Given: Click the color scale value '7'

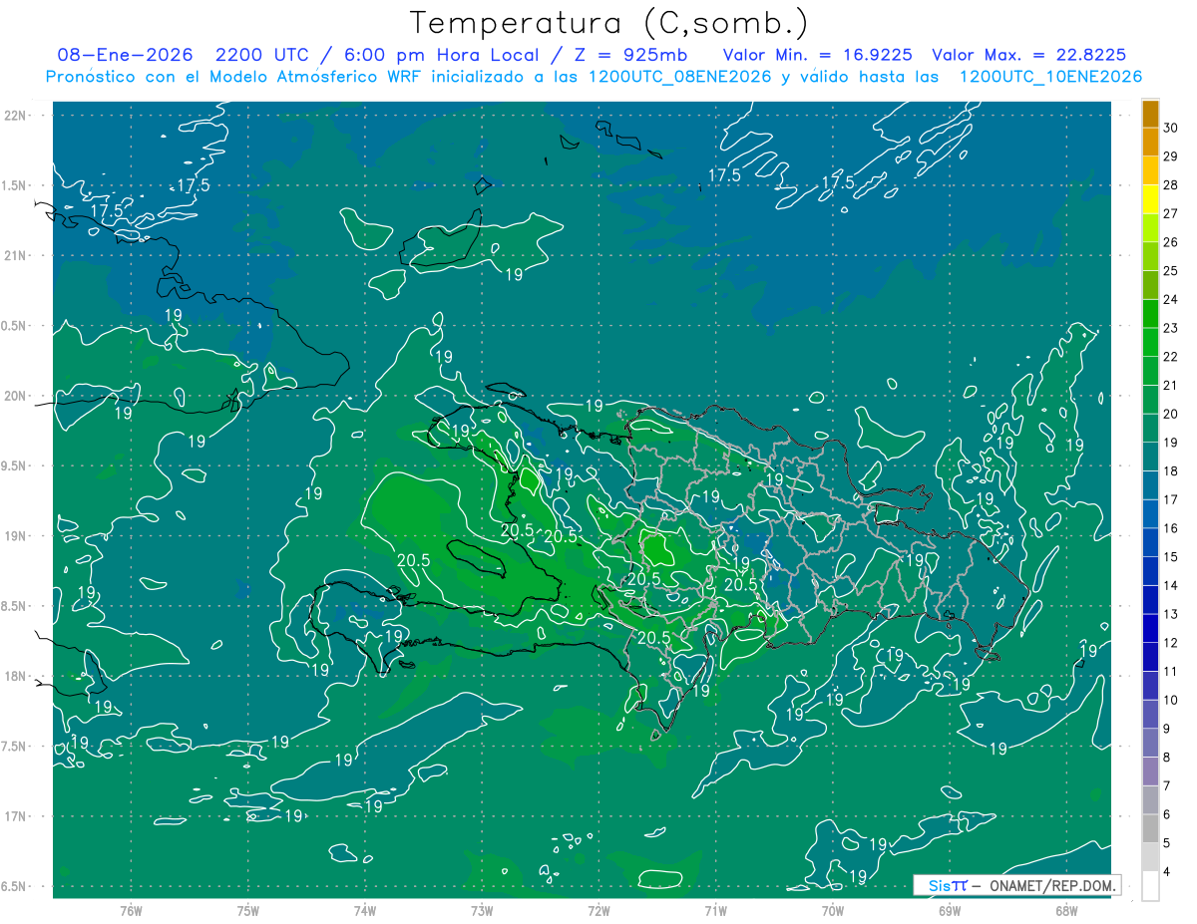Looking at the screenshot, I should (1169, 785).
